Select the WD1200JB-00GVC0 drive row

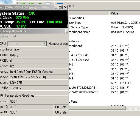pos(104,92)
